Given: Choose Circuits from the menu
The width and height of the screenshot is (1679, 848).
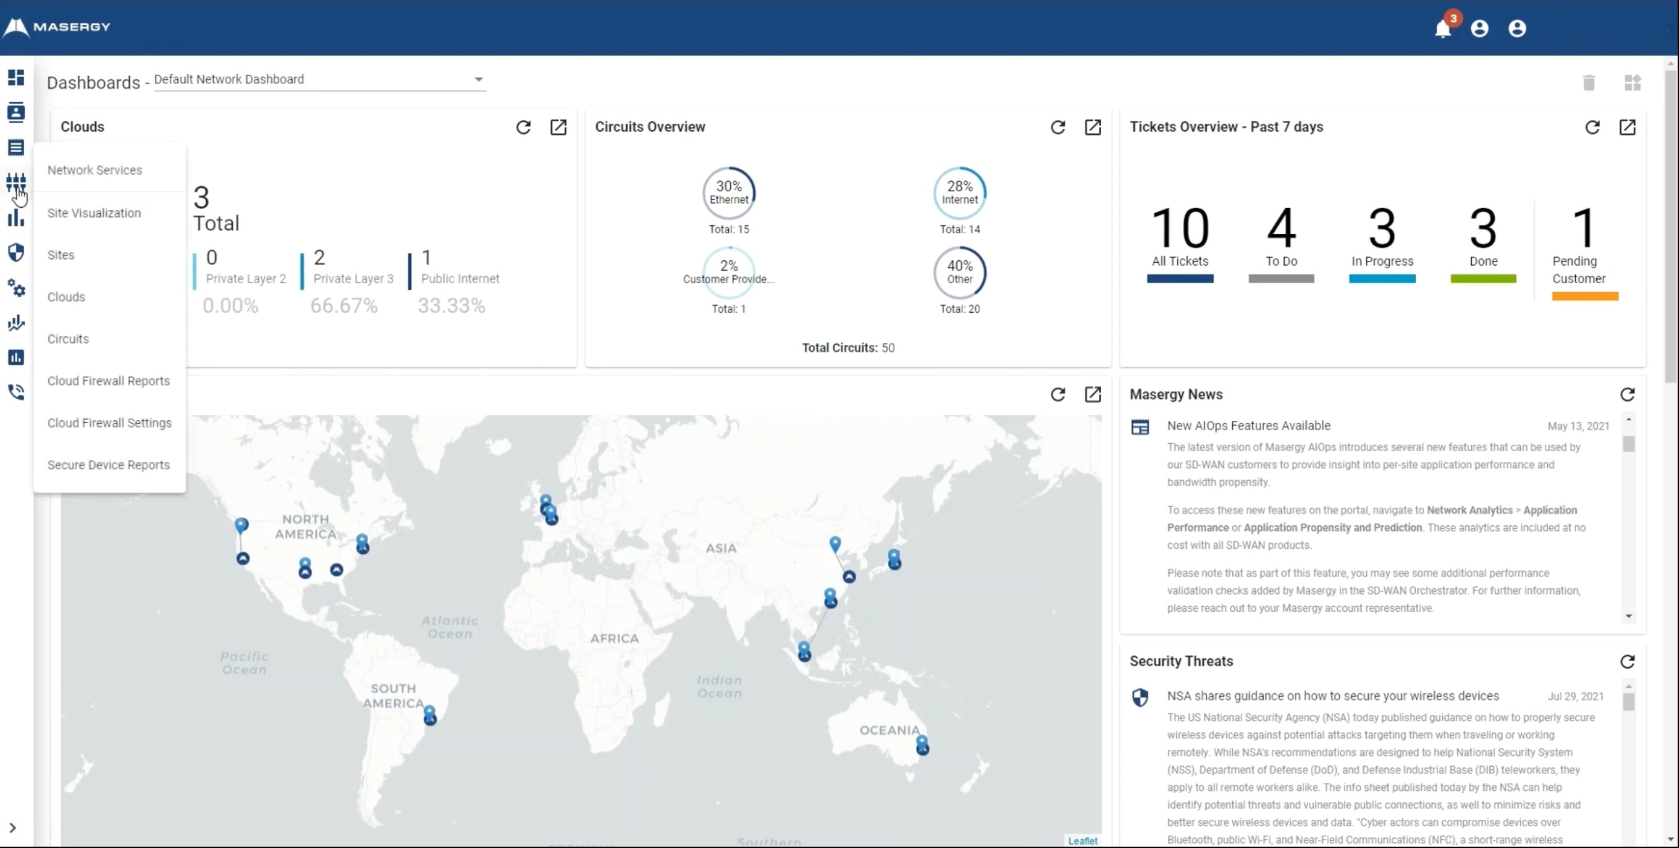Looking at the screenshot, I should (x=68, y=339).
